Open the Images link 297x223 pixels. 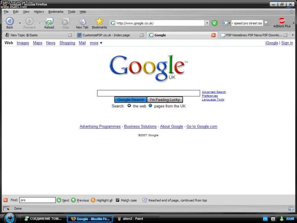click(x=23, y=43)
